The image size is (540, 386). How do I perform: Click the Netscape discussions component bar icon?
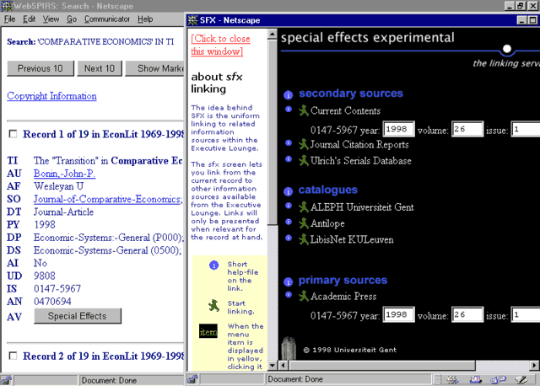[498, 379]
